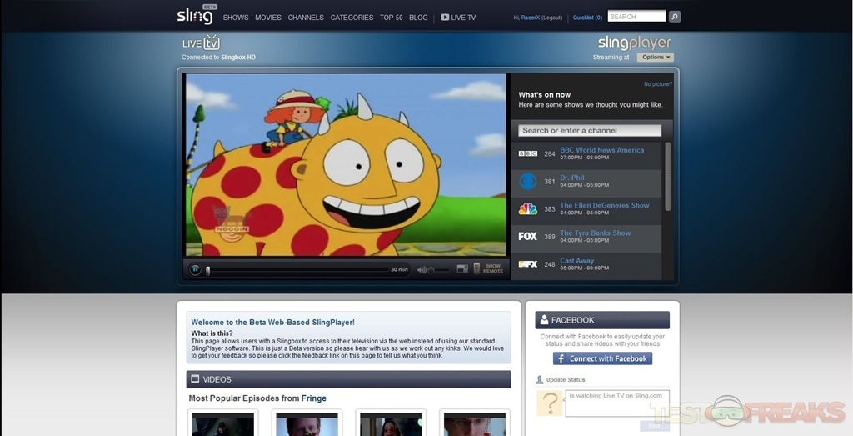Click the 'No picture?' help link
The height and width of the screenshot is (436, 853).
pos(657,84)
